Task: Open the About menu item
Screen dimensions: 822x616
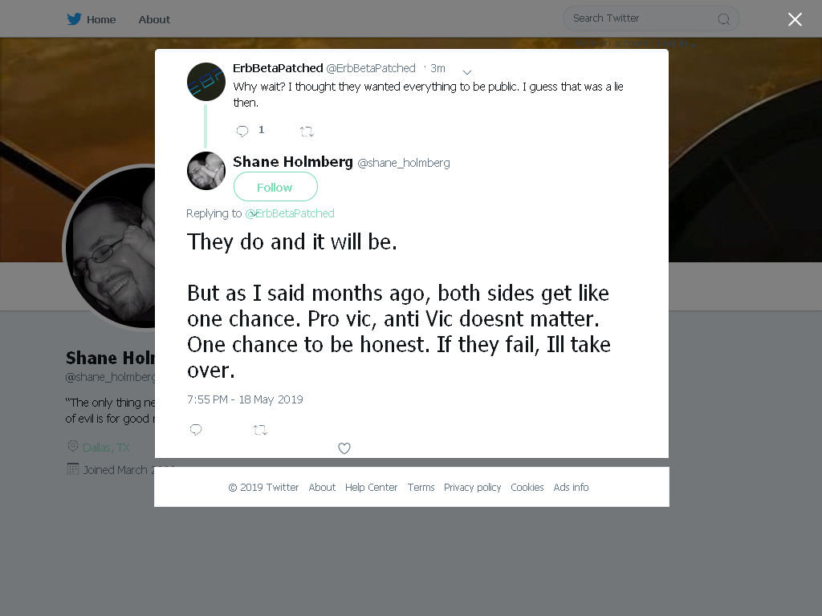Action: pos(154,20)
